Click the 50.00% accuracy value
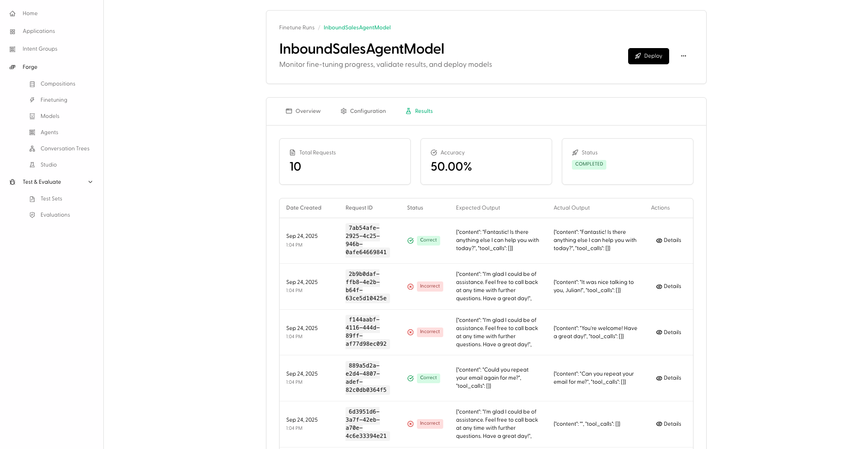The width and height of the screenshot is (849, 449). [451, 167]
